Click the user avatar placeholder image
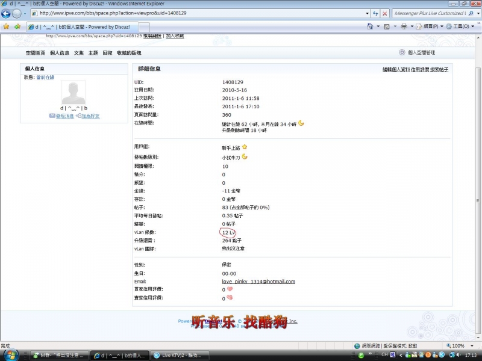This screenshot has height=361, width=482. (74, 93)
